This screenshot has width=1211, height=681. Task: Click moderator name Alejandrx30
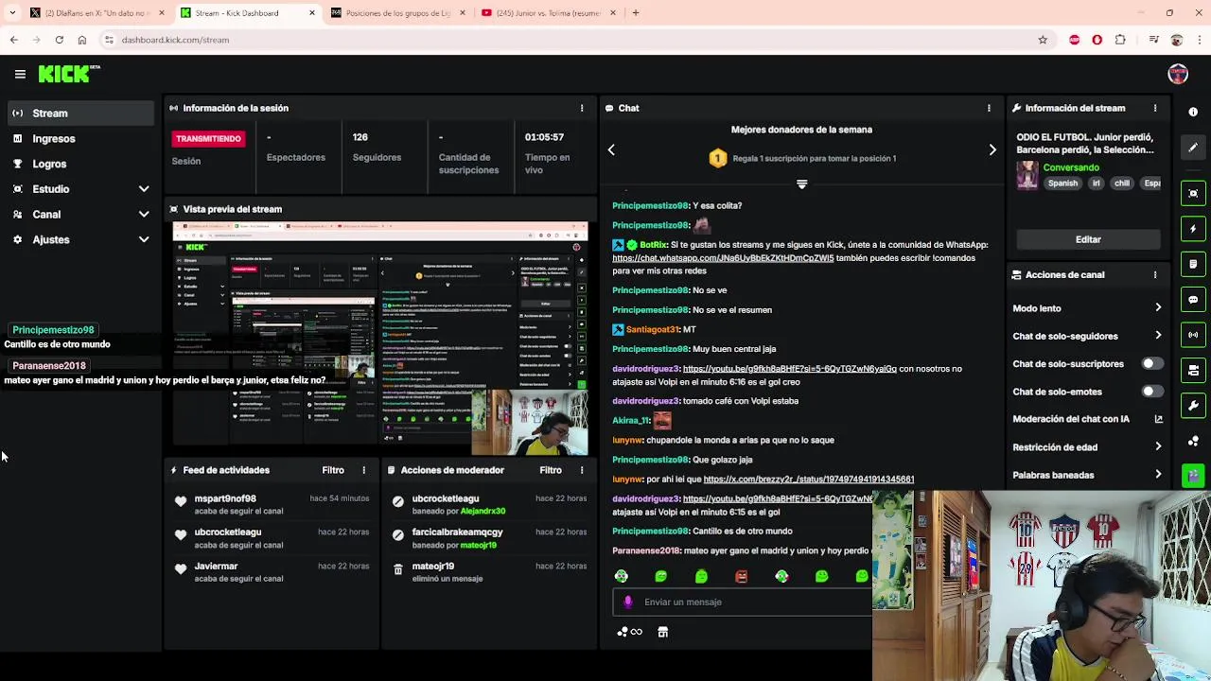click(483, 512)
